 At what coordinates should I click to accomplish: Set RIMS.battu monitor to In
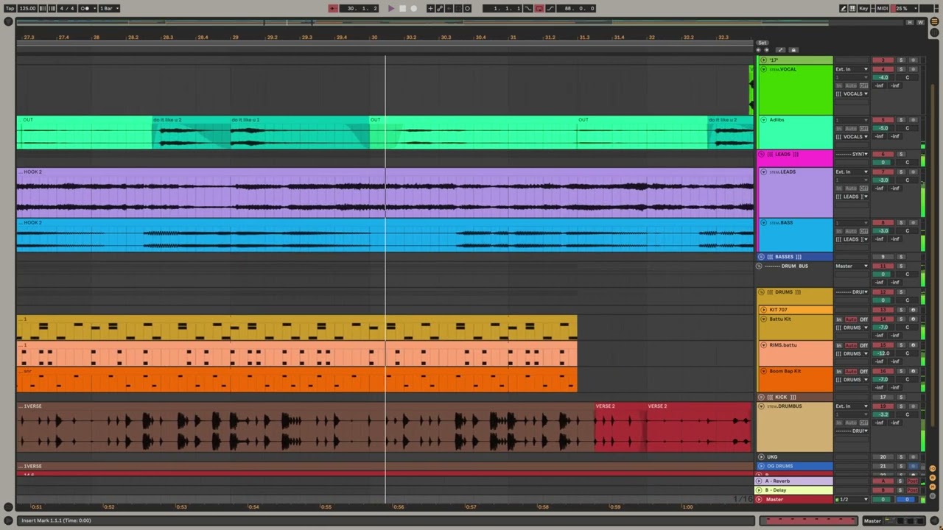[839, 345]
